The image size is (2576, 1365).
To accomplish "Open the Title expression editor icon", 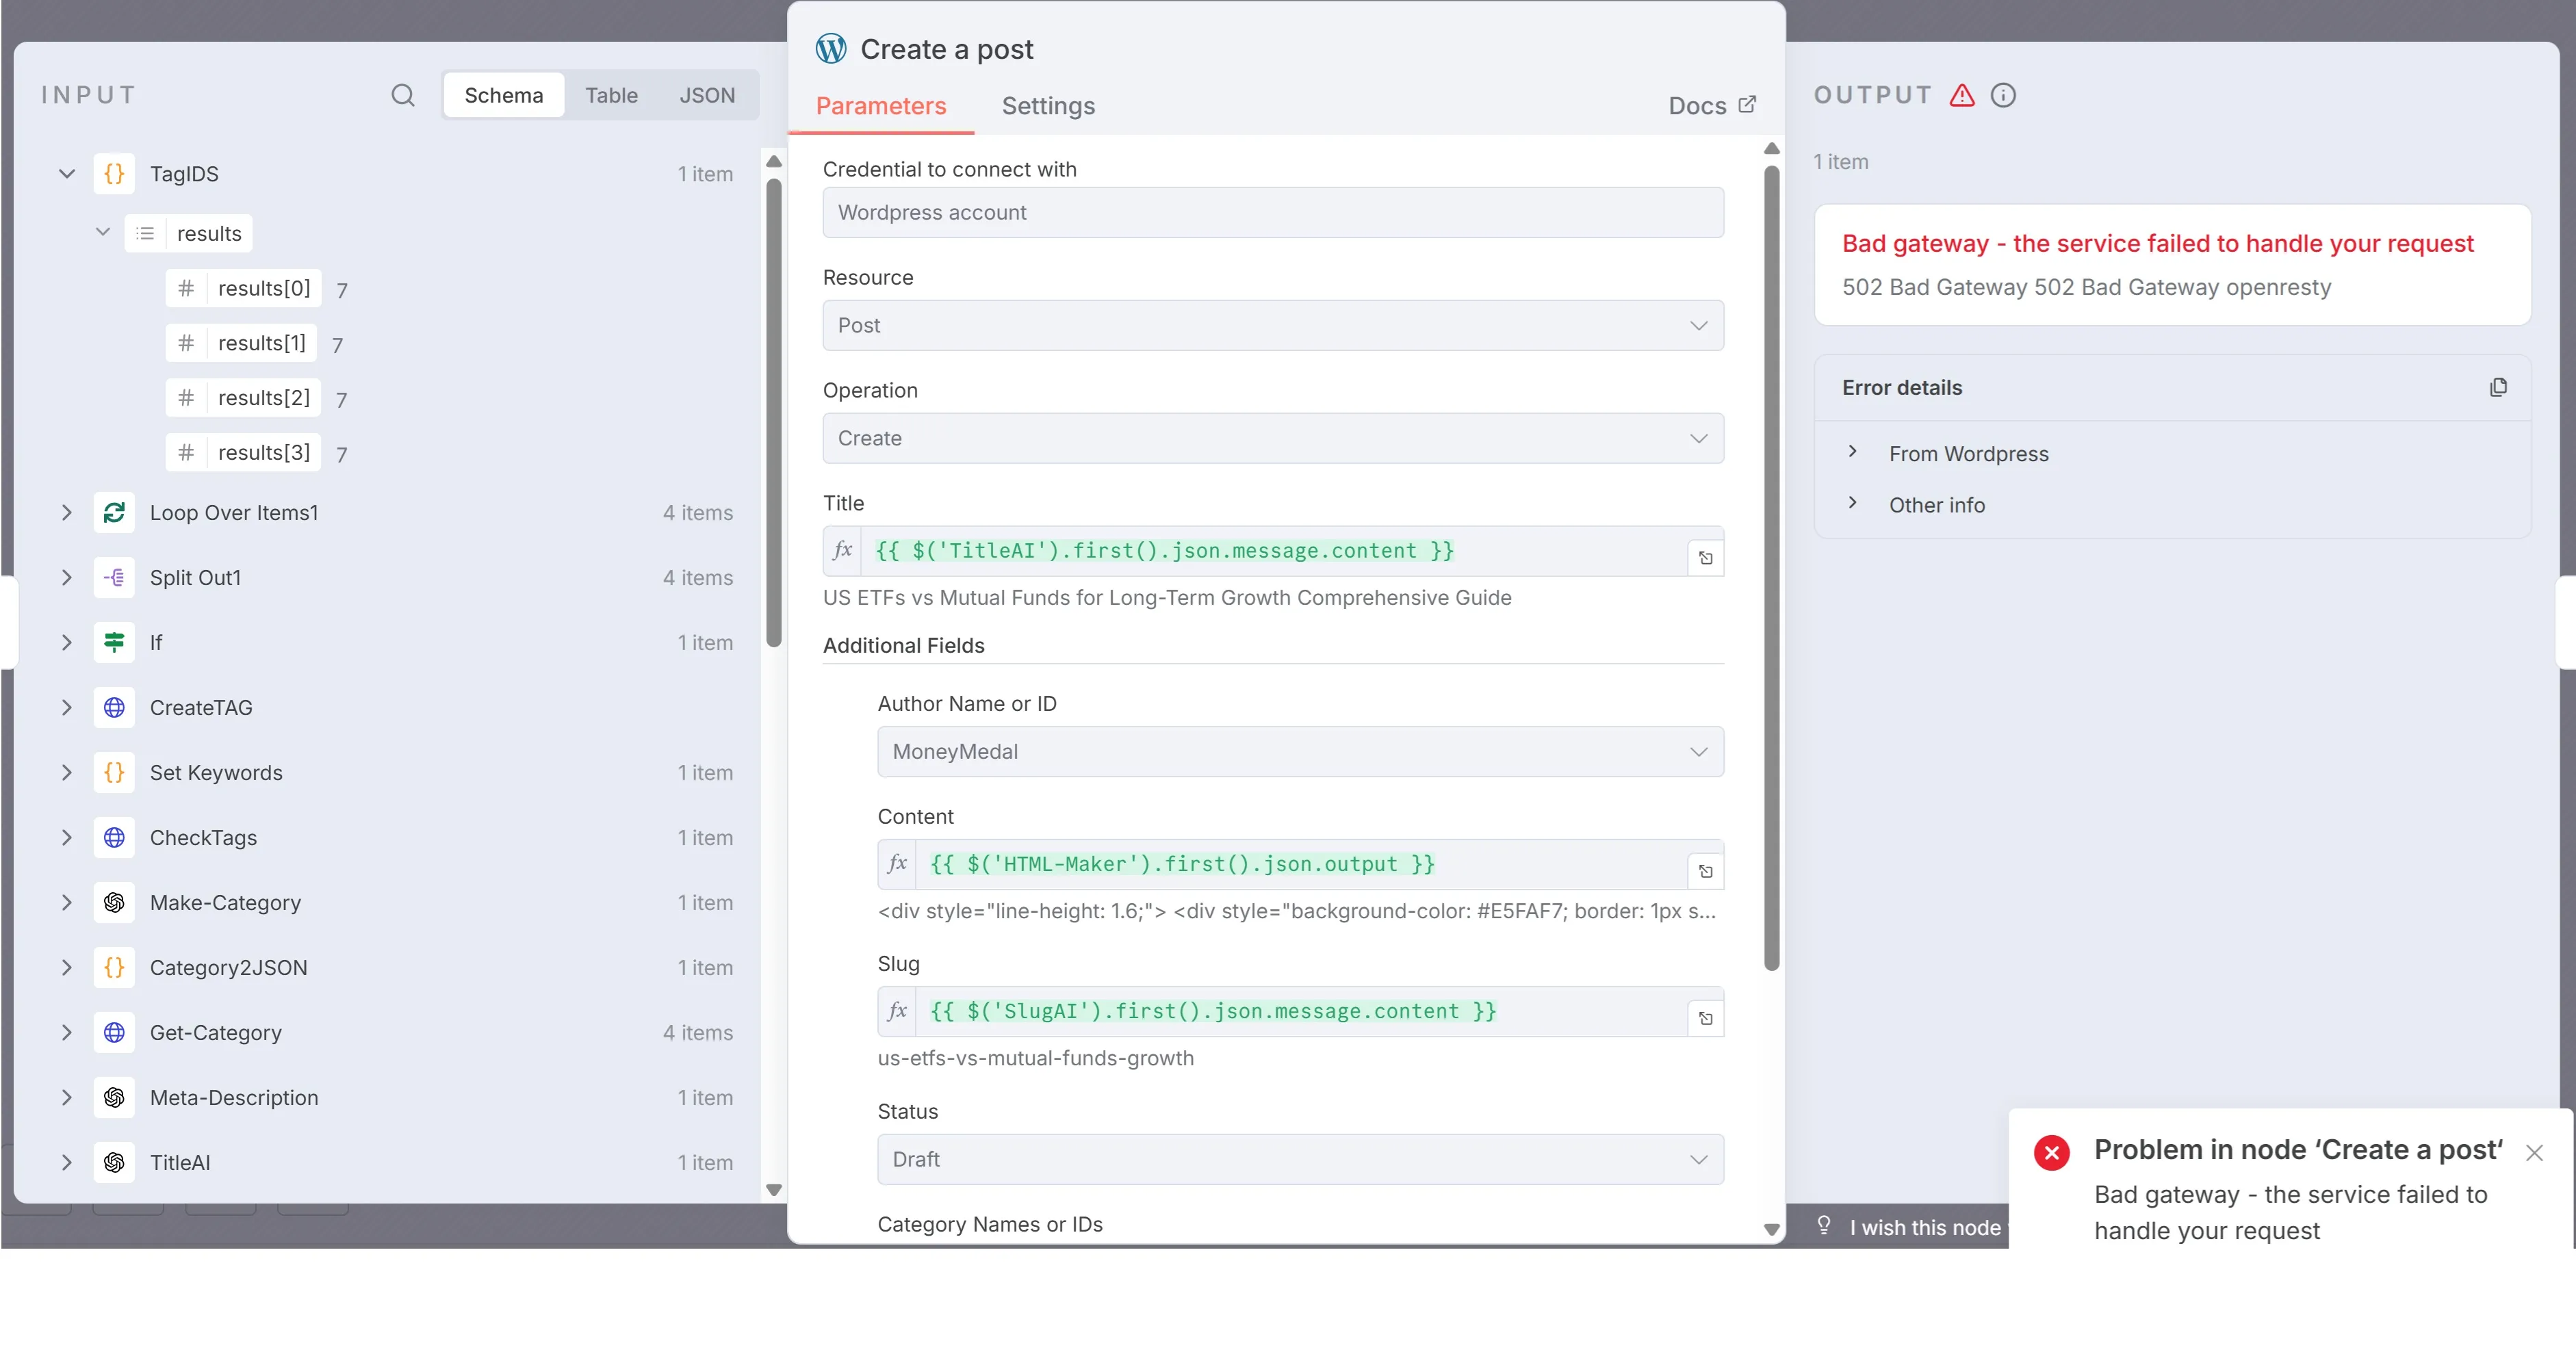I will [x=1705, y=558].
